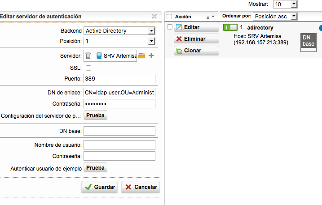Remove server with the trash icon
This screenshot has height=205, width=322.
coord(88,56)
